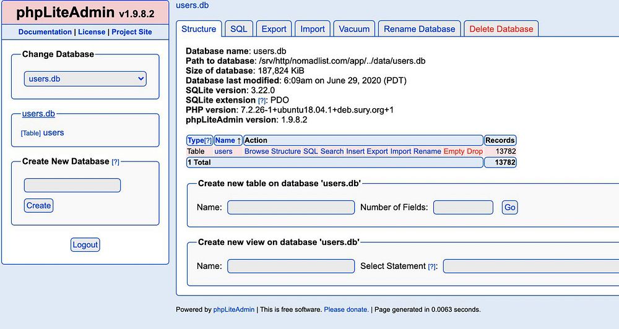
Task: Focus new table Name field
Action: click(291, 208)
